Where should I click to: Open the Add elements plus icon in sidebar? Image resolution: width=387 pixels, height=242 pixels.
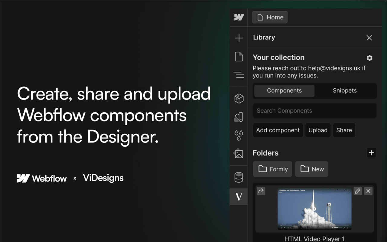pyautogui.click(x=239, y=38)
